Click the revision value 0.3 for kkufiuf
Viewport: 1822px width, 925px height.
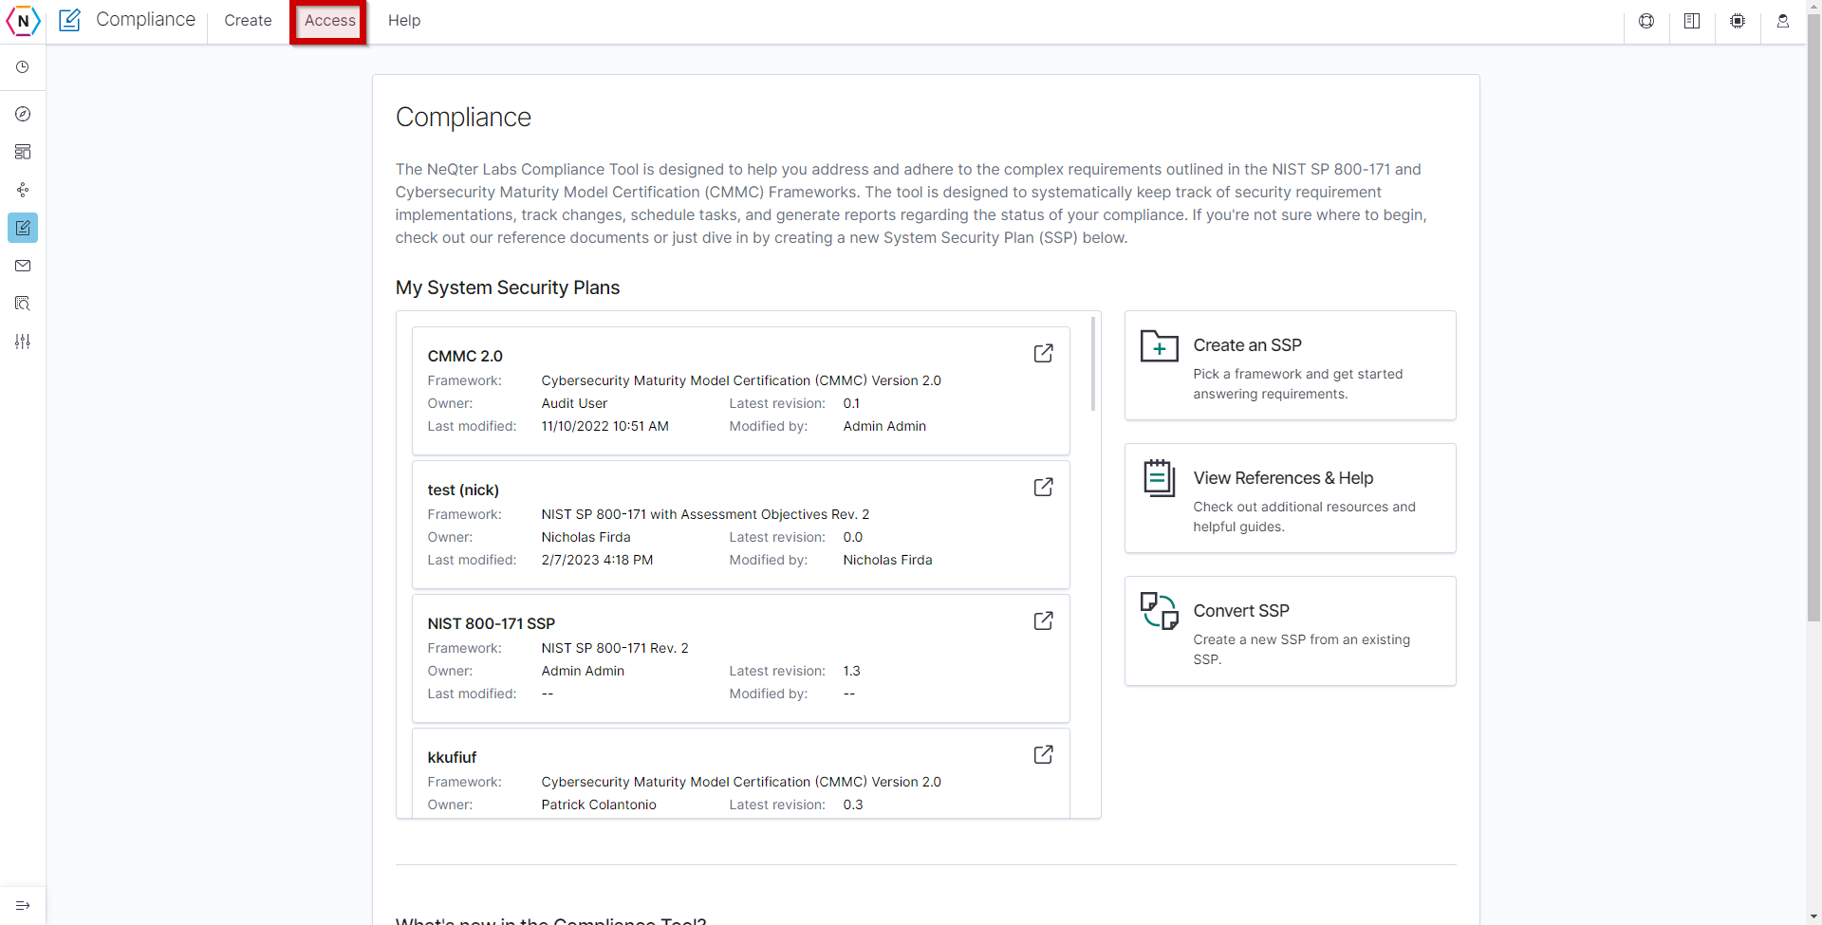[853, 805]
